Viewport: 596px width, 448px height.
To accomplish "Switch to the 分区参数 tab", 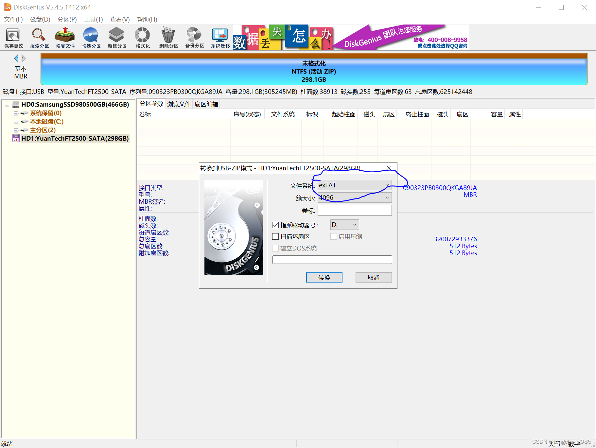I will click(151, 104).
